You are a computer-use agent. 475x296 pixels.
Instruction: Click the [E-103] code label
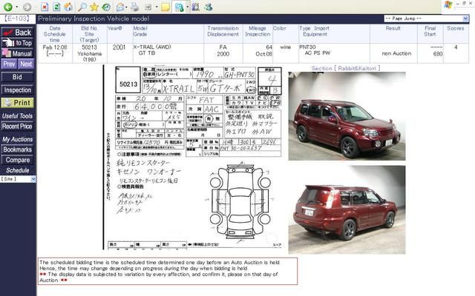tap(17, 18)
